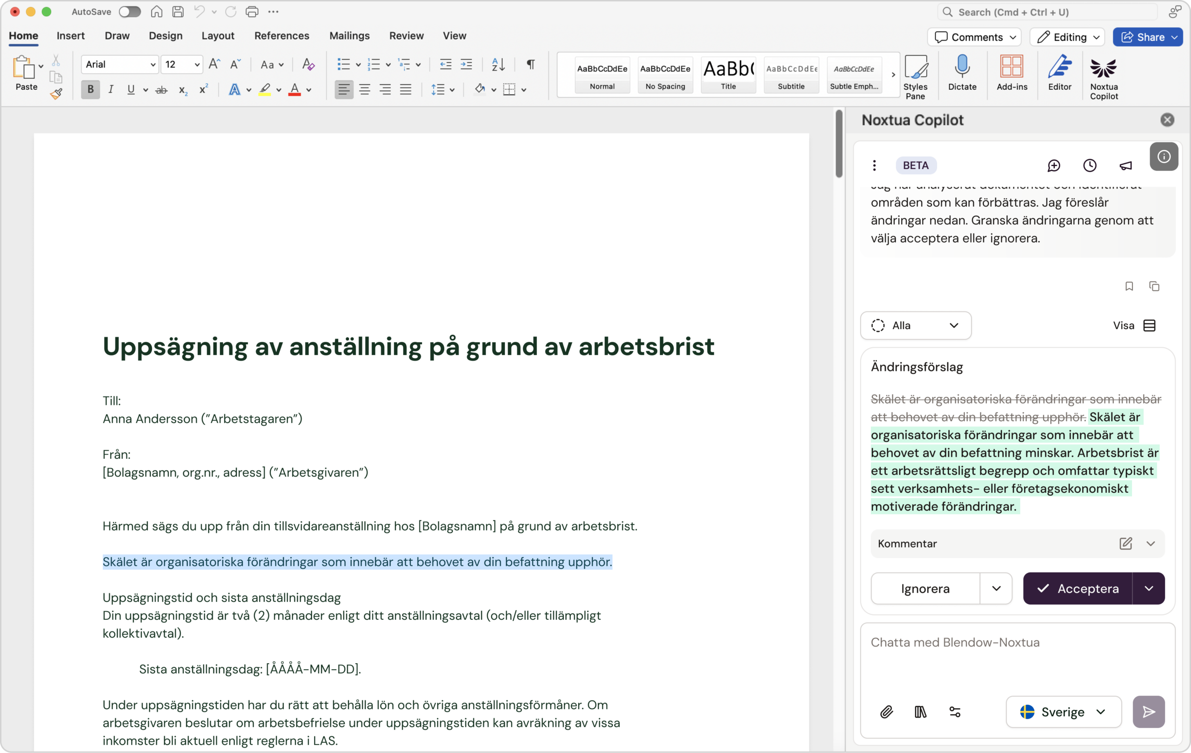Viewport: 1191px width, 753px height.
Task: Apply red font color
Action: click(x=295, y=89)
